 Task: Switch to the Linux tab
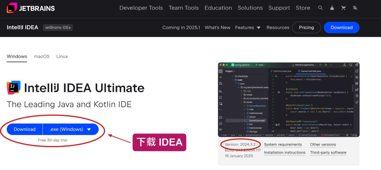[62, 56]
